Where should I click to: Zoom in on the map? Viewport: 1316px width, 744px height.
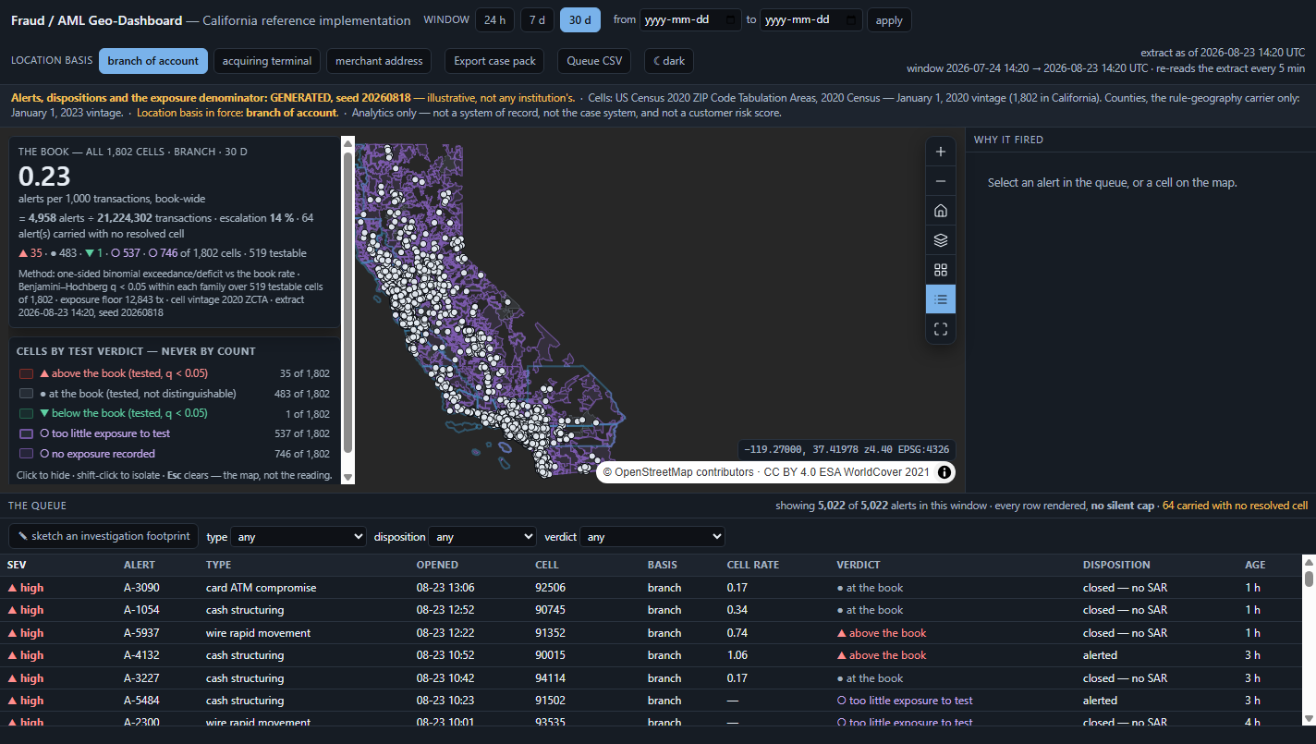coord(941,152)
